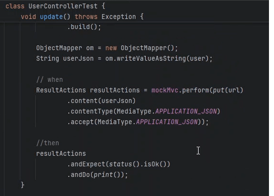Click the italic 'put' static method call
274x196 pixels.
218,90
